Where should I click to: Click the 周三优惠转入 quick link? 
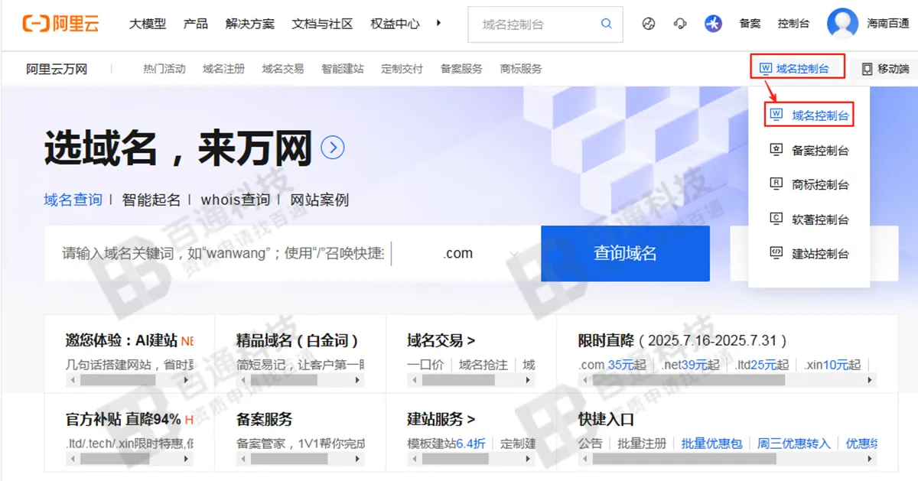click(x=794, y=444)
